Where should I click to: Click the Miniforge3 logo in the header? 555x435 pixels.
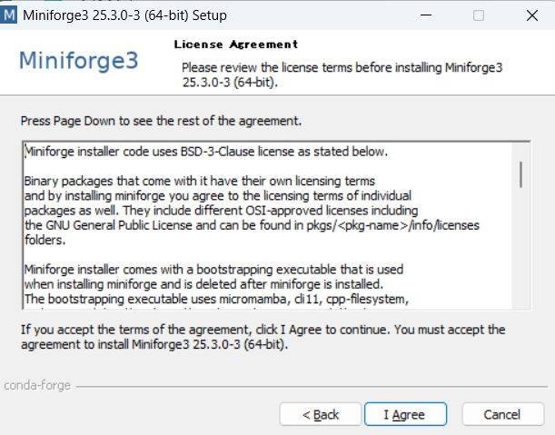pos(79,60)
